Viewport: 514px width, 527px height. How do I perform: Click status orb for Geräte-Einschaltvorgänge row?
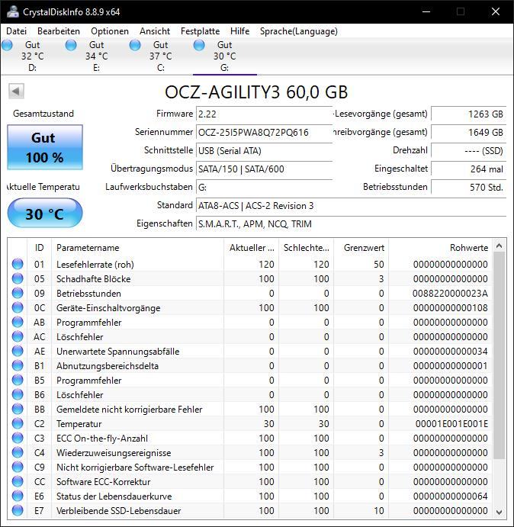coord(18,307)
